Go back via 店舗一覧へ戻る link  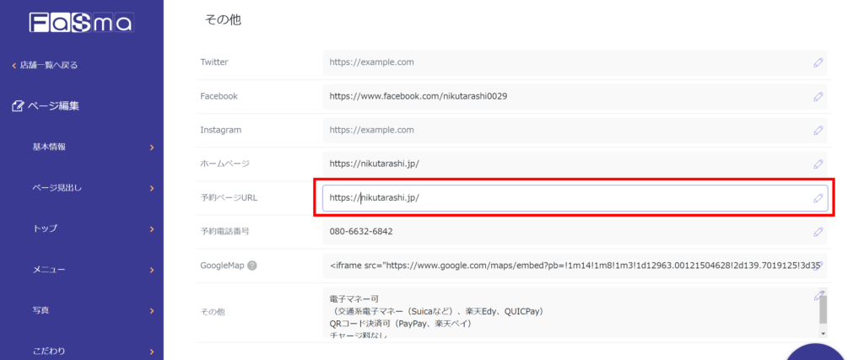pos(49,65)
